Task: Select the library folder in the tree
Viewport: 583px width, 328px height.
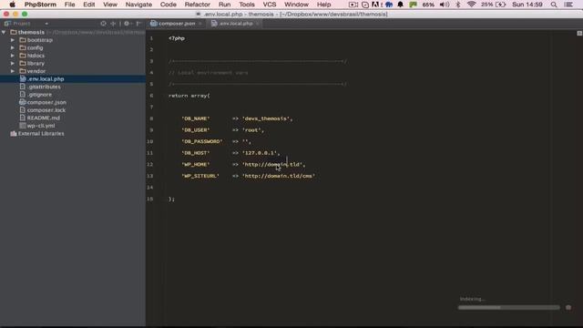Action: 36,64
